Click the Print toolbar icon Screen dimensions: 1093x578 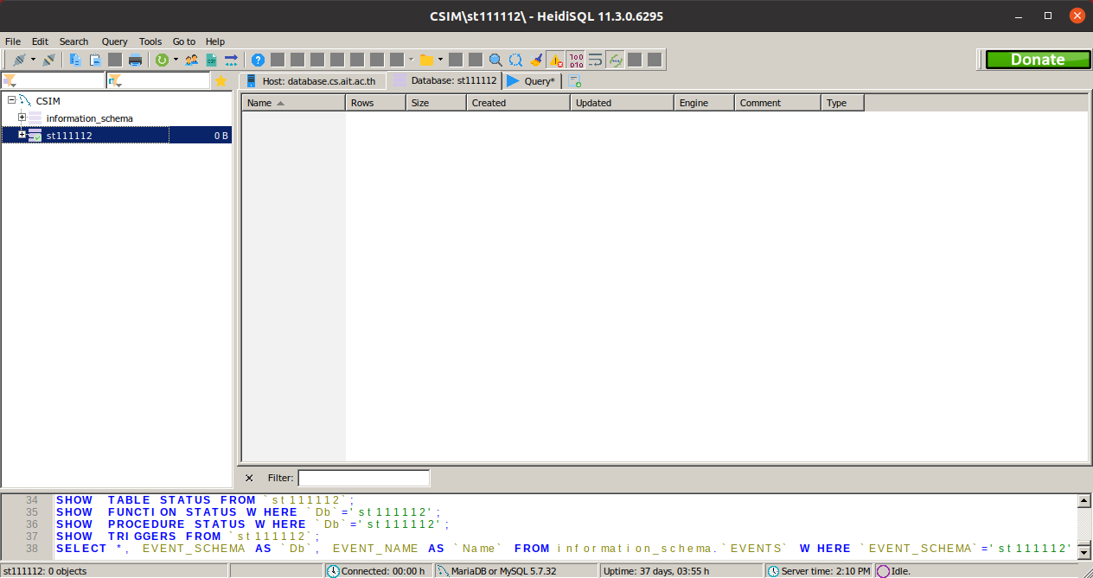(135, 60)
